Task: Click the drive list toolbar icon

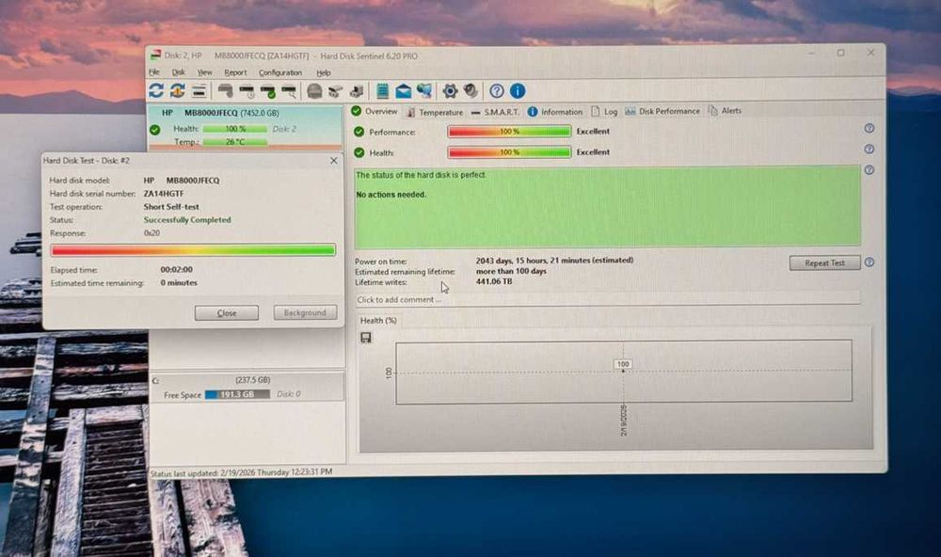Action: pos(199,90)
